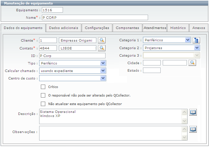Viewport: 209px width, 147px height.
Task: Click the Estado input field
Action: 152,70
